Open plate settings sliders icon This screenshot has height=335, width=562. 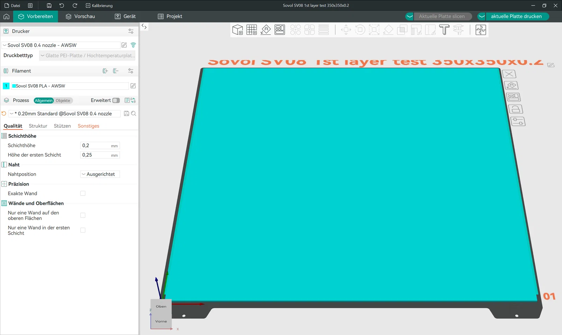tap(518, 121)
